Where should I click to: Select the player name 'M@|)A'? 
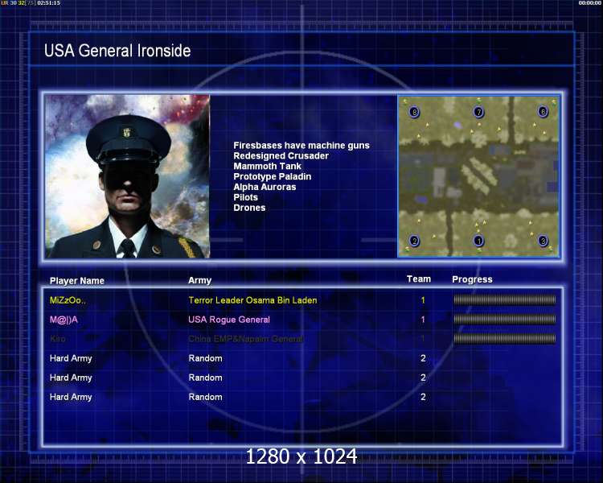(x=64, y=320)
